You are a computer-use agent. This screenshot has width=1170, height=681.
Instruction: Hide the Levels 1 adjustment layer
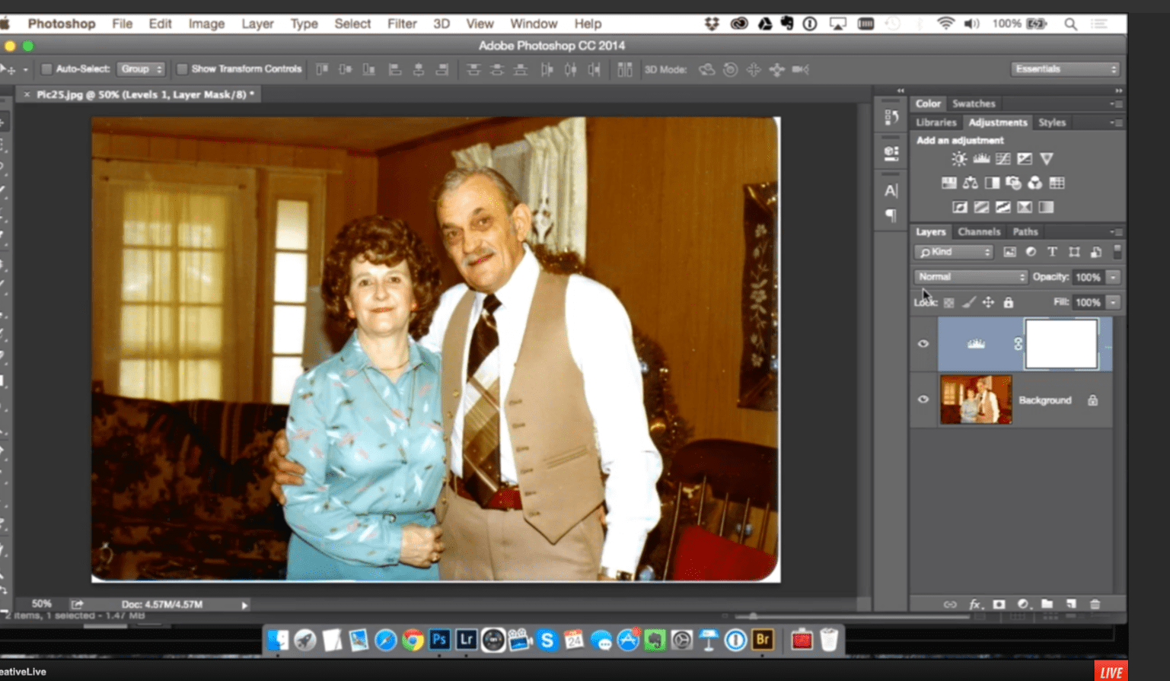[x=923, y=344]
